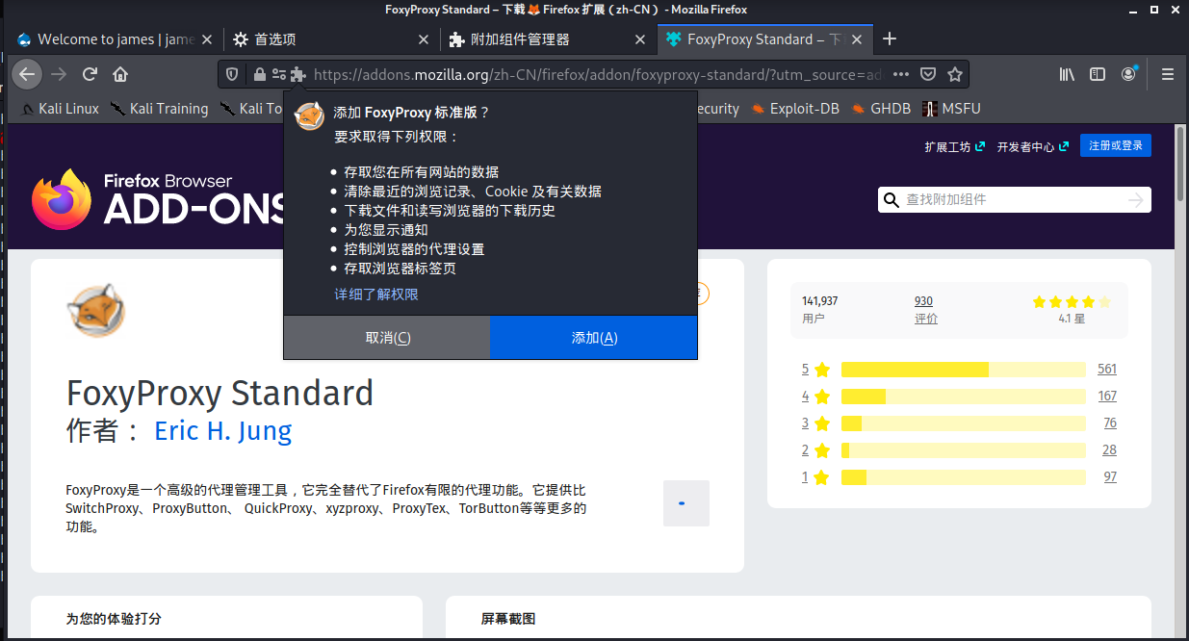Click the Forward navigation arrow
This screenshot has width=1189, height=641.
59,74
